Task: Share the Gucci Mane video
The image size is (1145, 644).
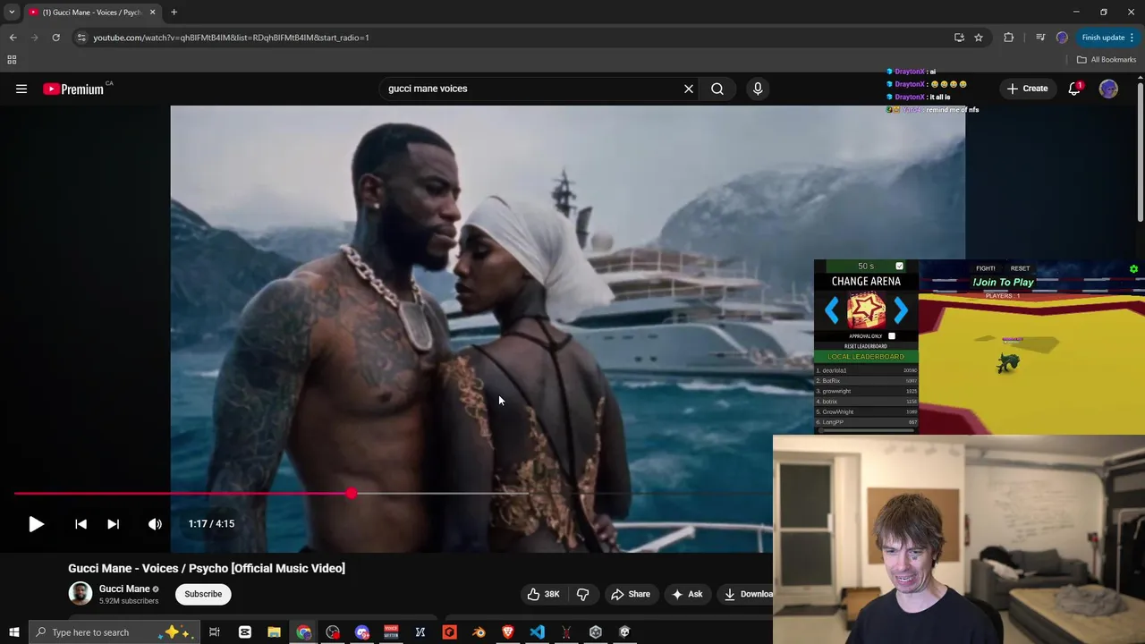Action: coord(631,594)
